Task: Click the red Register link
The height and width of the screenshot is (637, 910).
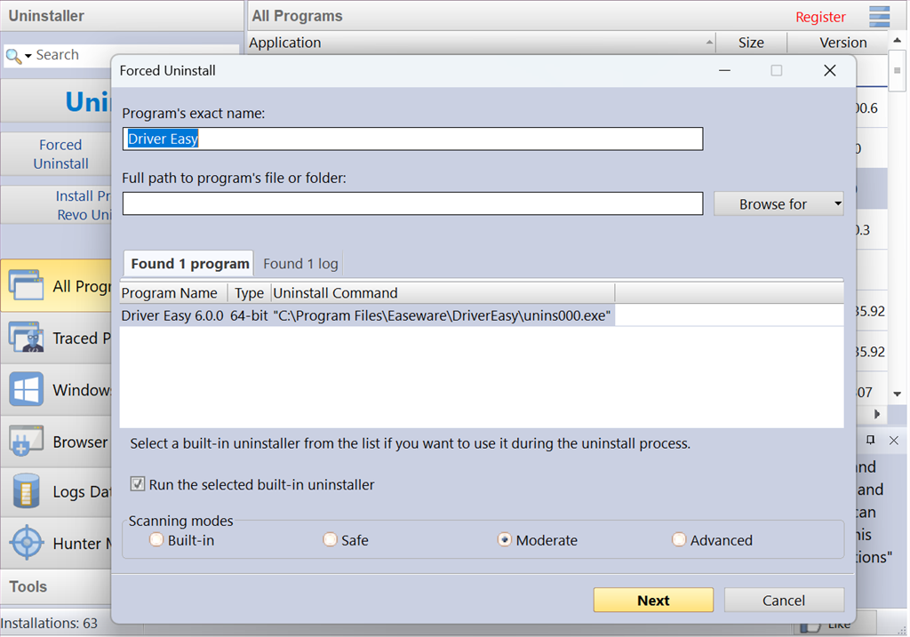Action: coord(820,17)
